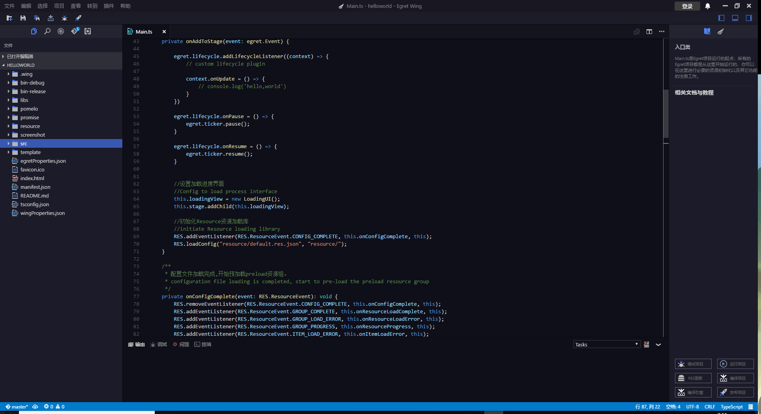The width and height of the screenshot is (761, 414).
Task: Click the editor vertical scrollbar thumb
Action: (666, 114)
